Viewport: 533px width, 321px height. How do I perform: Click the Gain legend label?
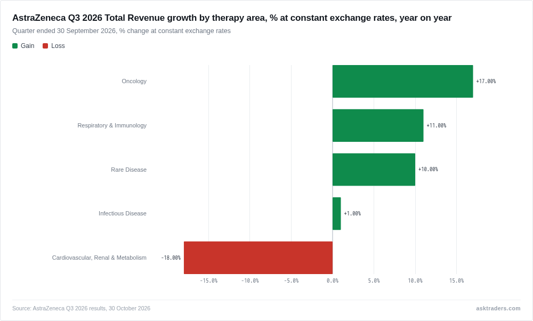pyautogui.click(x=28, y=46)
